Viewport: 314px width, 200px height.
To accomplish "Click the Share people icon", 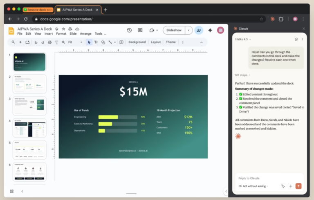I will pyautogui.click(x=199, y=30).
